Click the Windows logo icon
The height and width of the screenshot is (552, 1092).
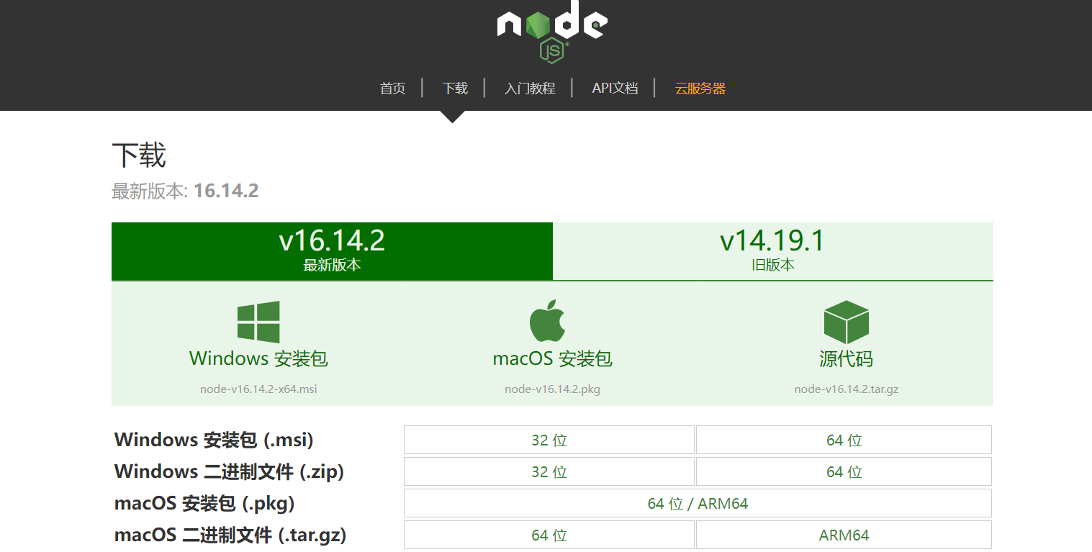[x=258, y=322]
